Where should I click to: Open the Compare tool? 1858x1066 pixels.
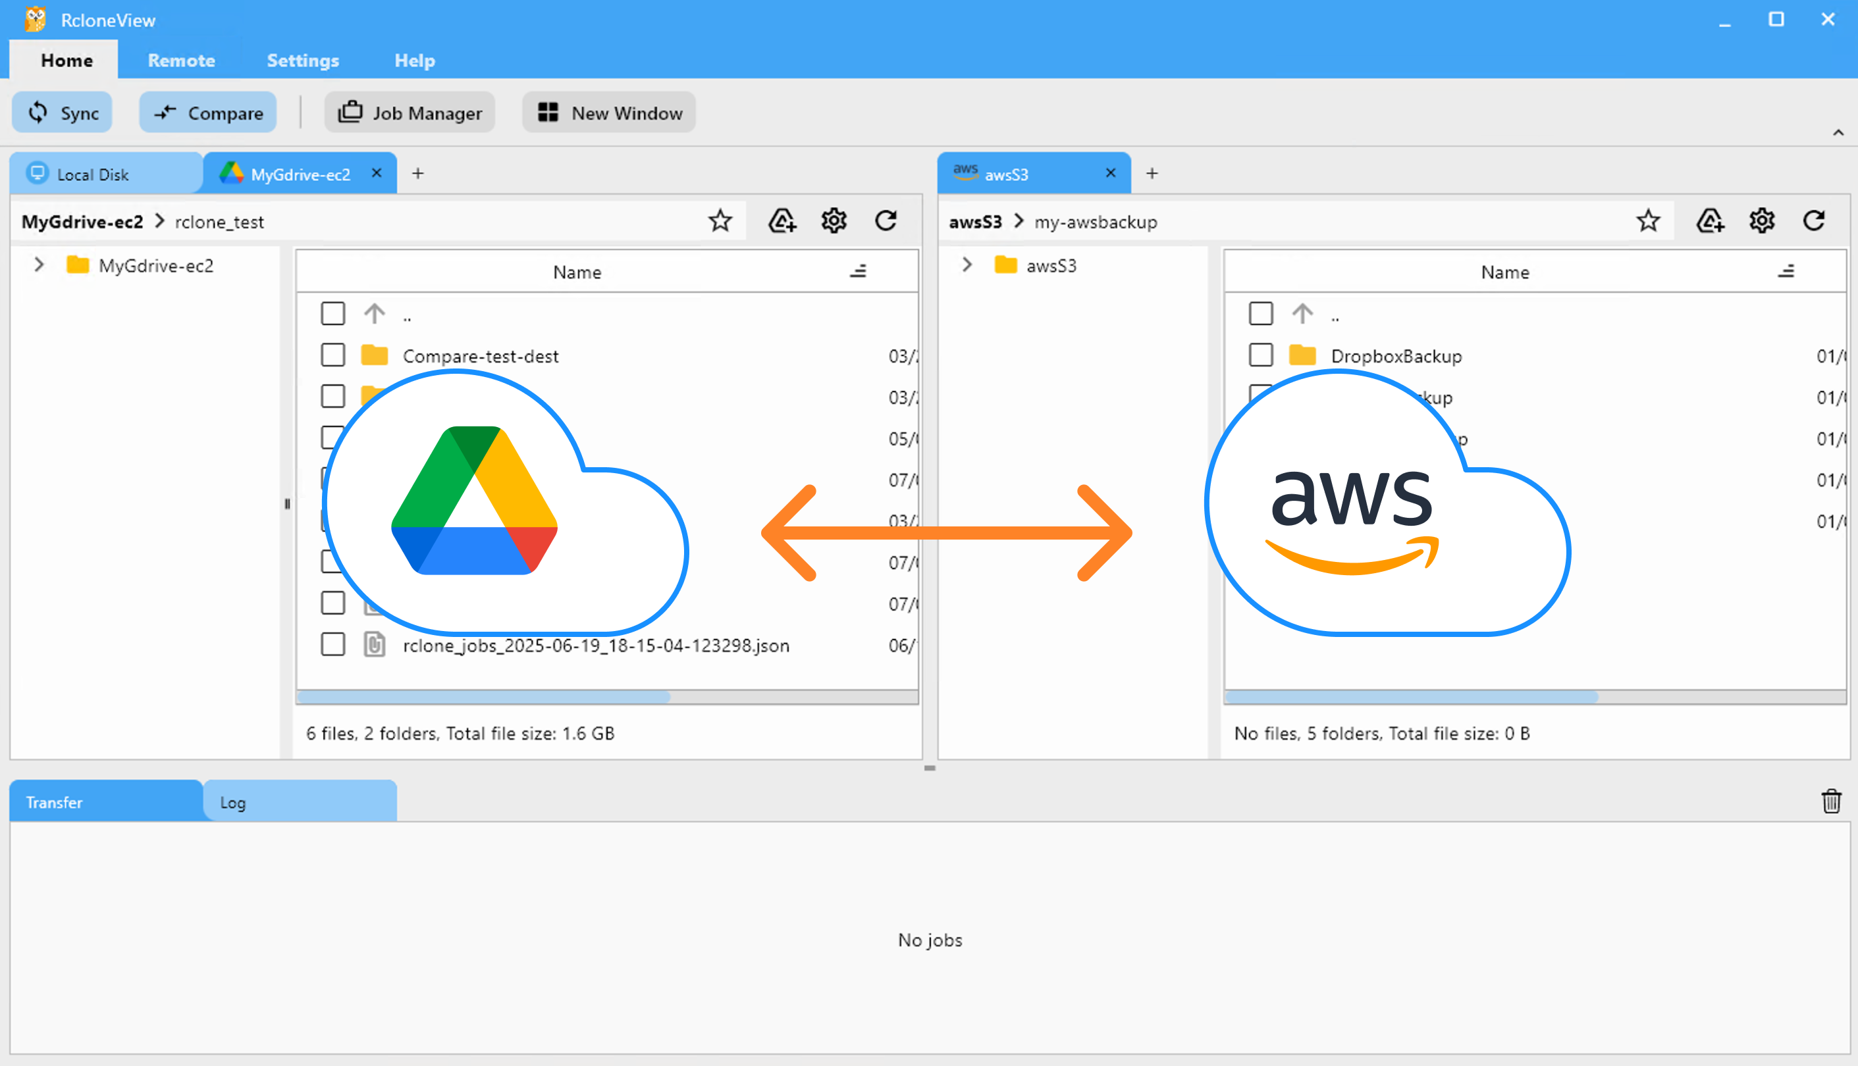pos(208,112)
